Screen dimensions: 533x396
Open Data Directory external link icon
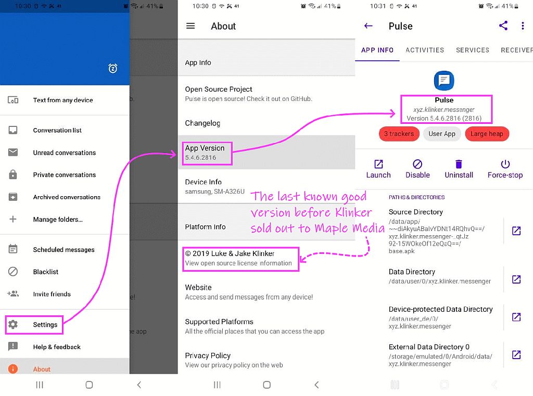coord(516,279)
